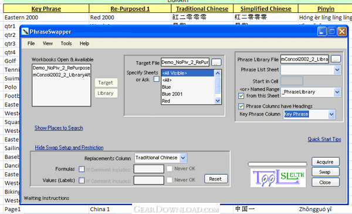
Task: Click the Acquire button
Action: click(x=325, y=162)
